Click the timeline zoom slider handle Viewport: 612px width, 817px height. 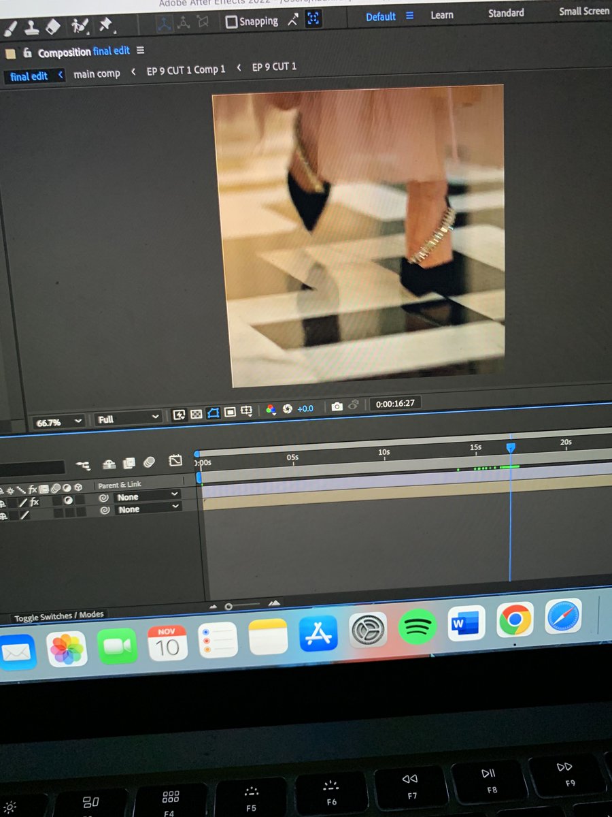pyautogui.click(x=229, y=606)
